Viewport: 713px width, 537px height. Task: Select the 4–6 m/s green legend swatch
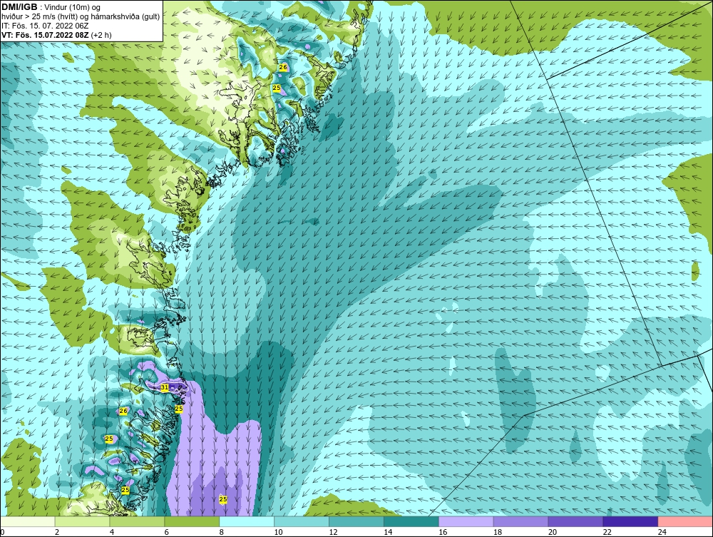point(137,521)
